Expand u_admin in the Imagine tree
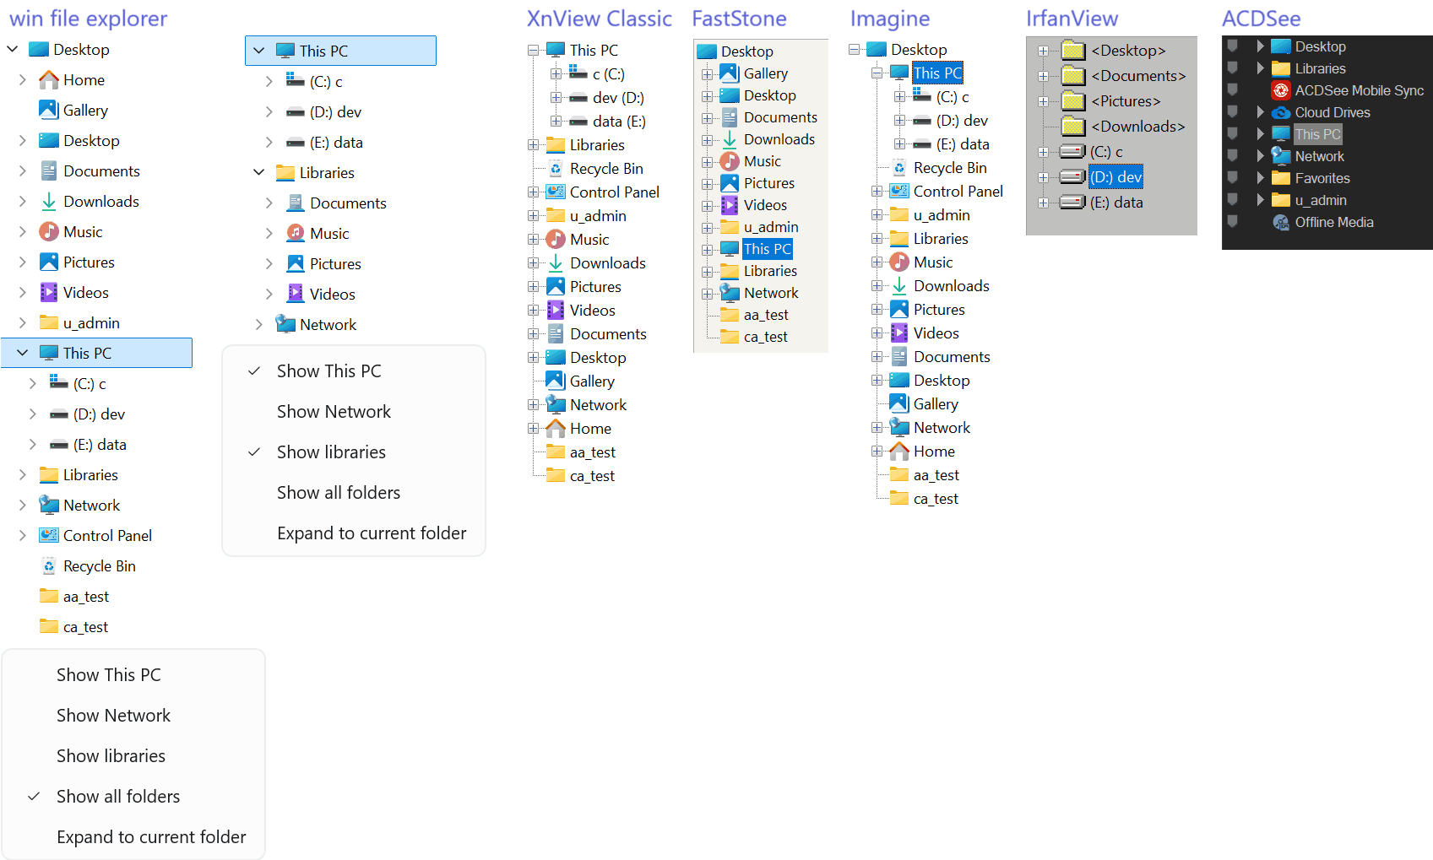Image resolution: width=1433 pixels, height=860 pixels. 877,215
